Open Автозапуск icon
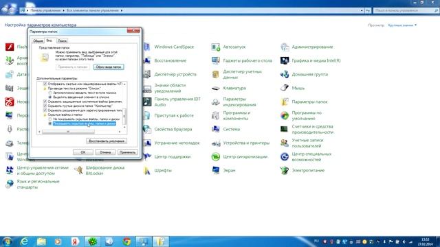This screenshot has height=247, width=440. [215, 47]
